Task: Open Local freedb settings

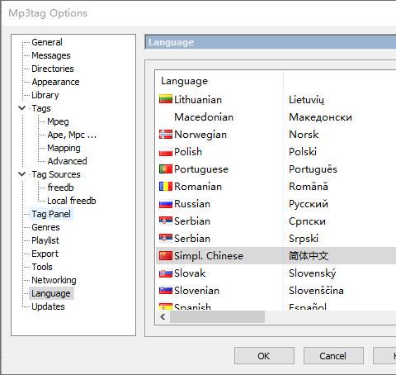Action: pyautogui.click(x=72, y=201)
